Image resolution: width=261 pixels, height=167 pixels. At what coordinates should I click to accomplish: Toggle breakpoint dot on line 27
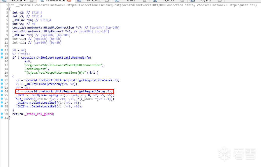coord(2,103)
